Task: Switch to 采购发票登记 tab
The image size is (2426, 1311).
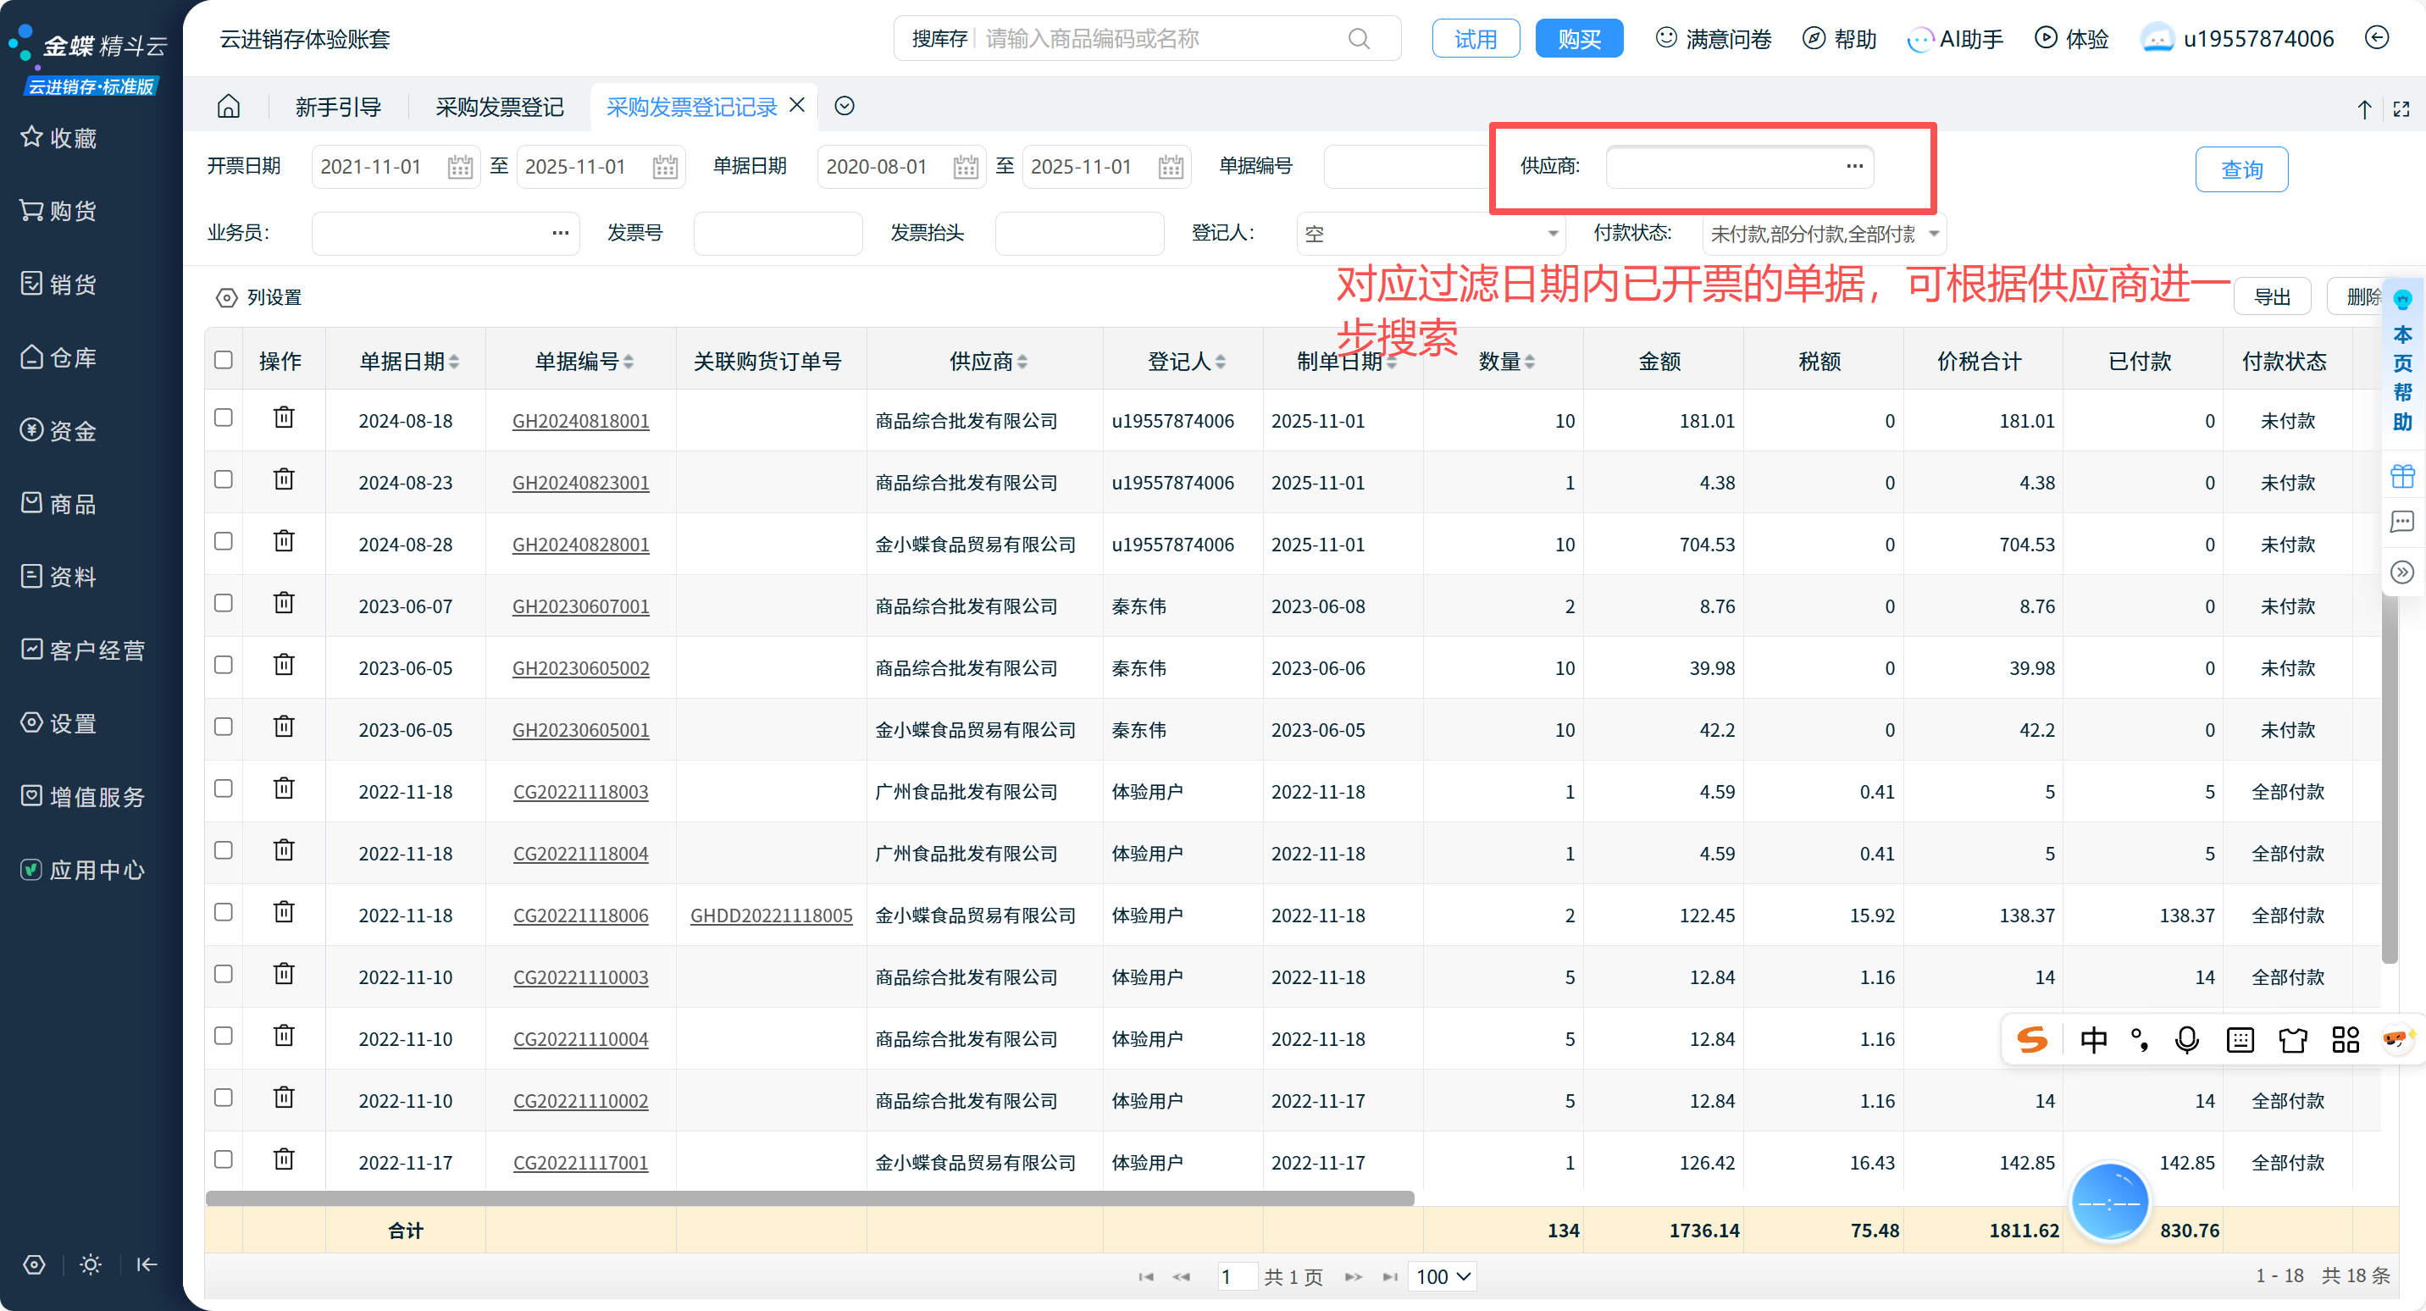Action: [499, 108]
